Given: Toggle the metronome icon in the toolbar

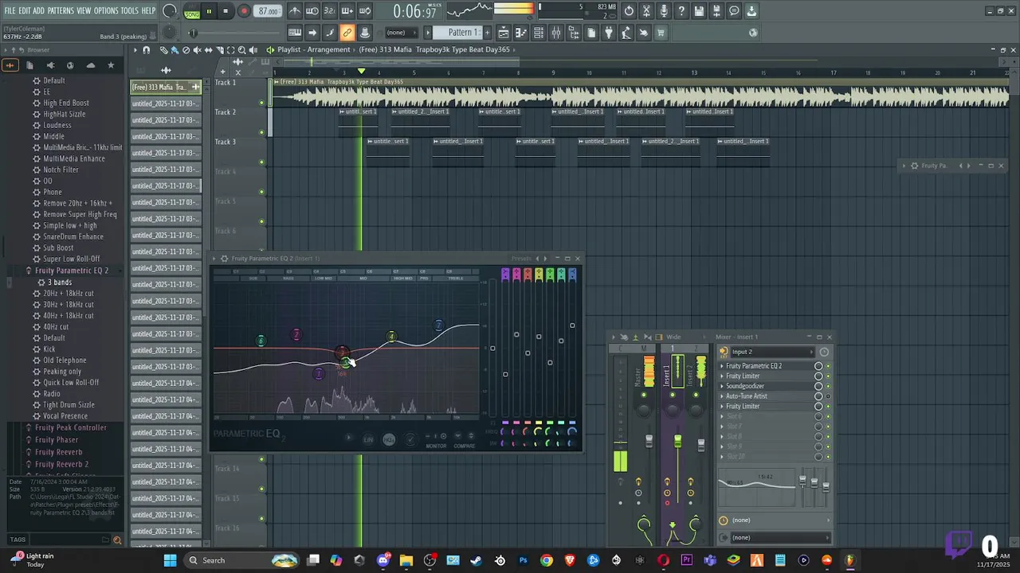Looking at the screenshot, I should pyautogui.click(x=295, y=11).
